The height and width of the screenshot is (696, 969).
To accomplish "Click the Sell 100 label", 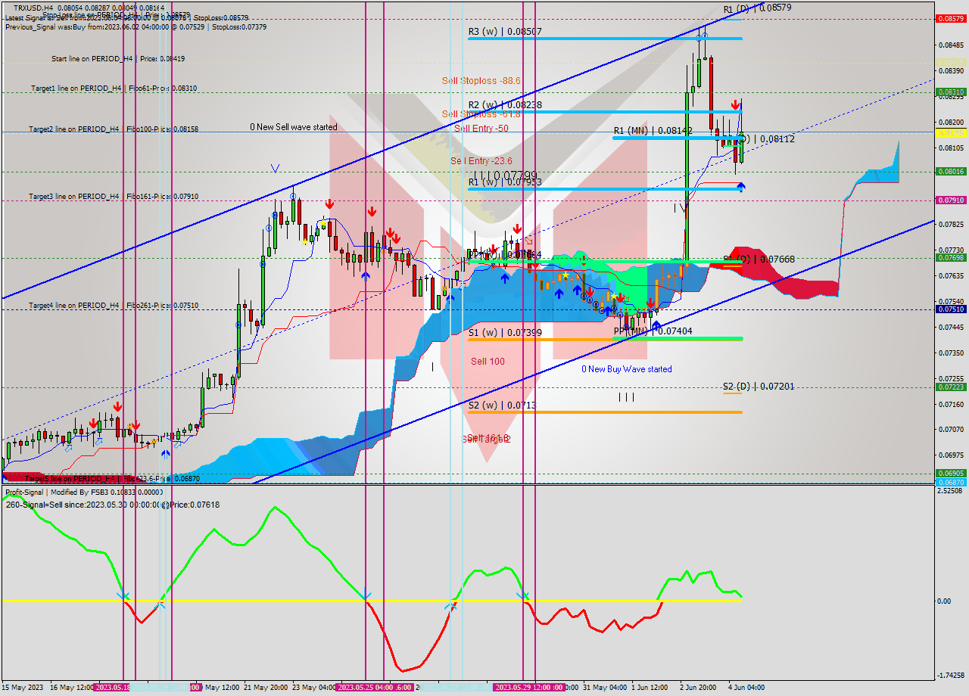I will tap(488, 362).
